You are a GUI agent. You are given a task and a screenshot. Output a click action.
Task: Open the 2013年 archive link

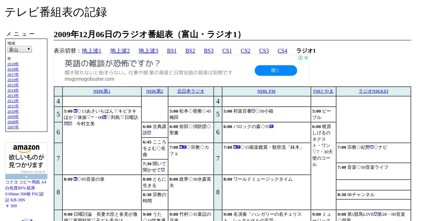point(13,96)
